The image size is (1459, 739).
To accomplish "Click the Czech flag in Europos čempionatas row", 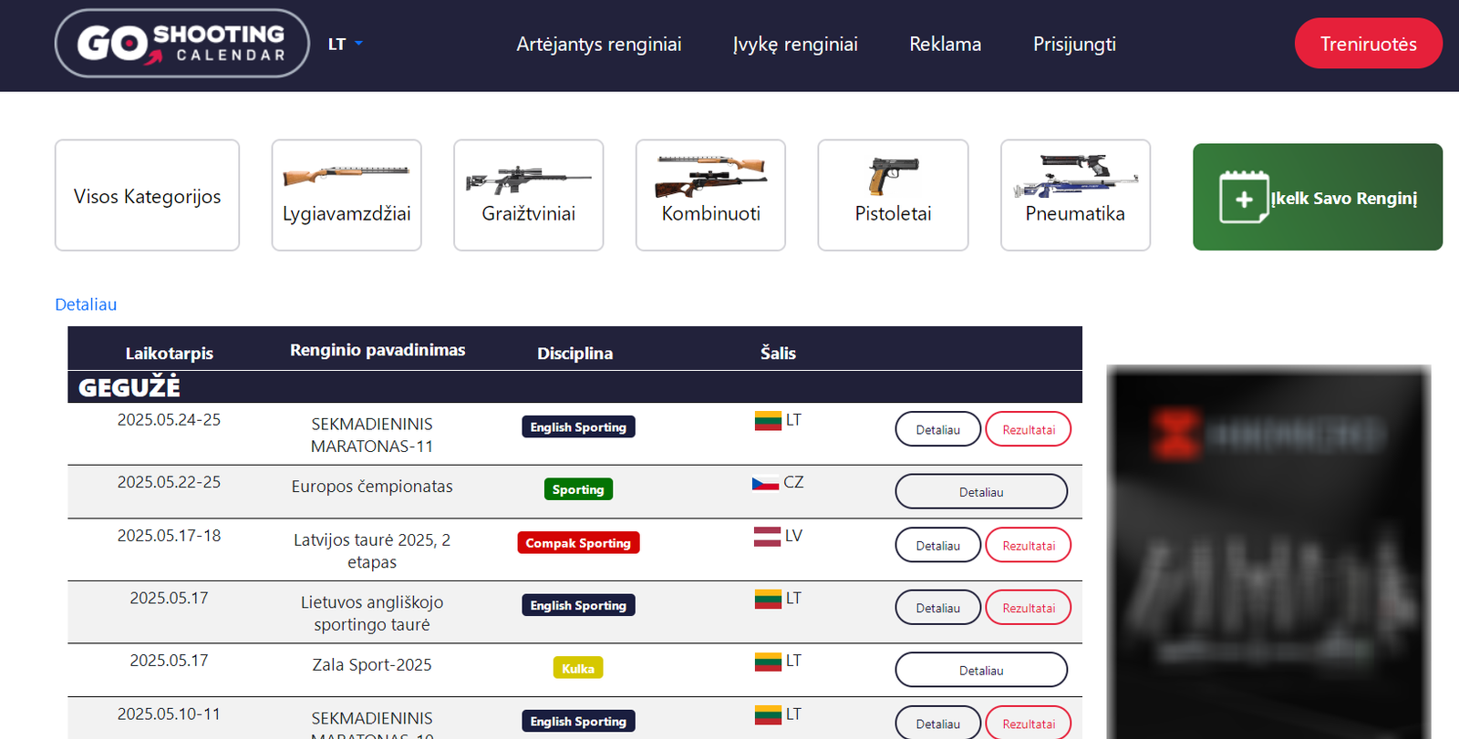I will (764, 483).
